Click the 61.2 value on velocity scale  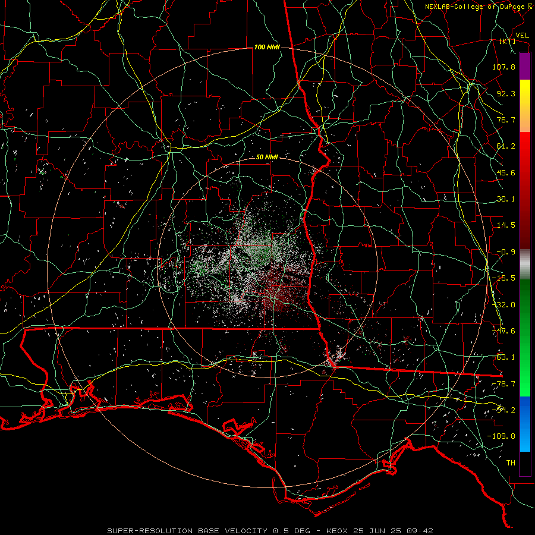[x=506, y=146]
